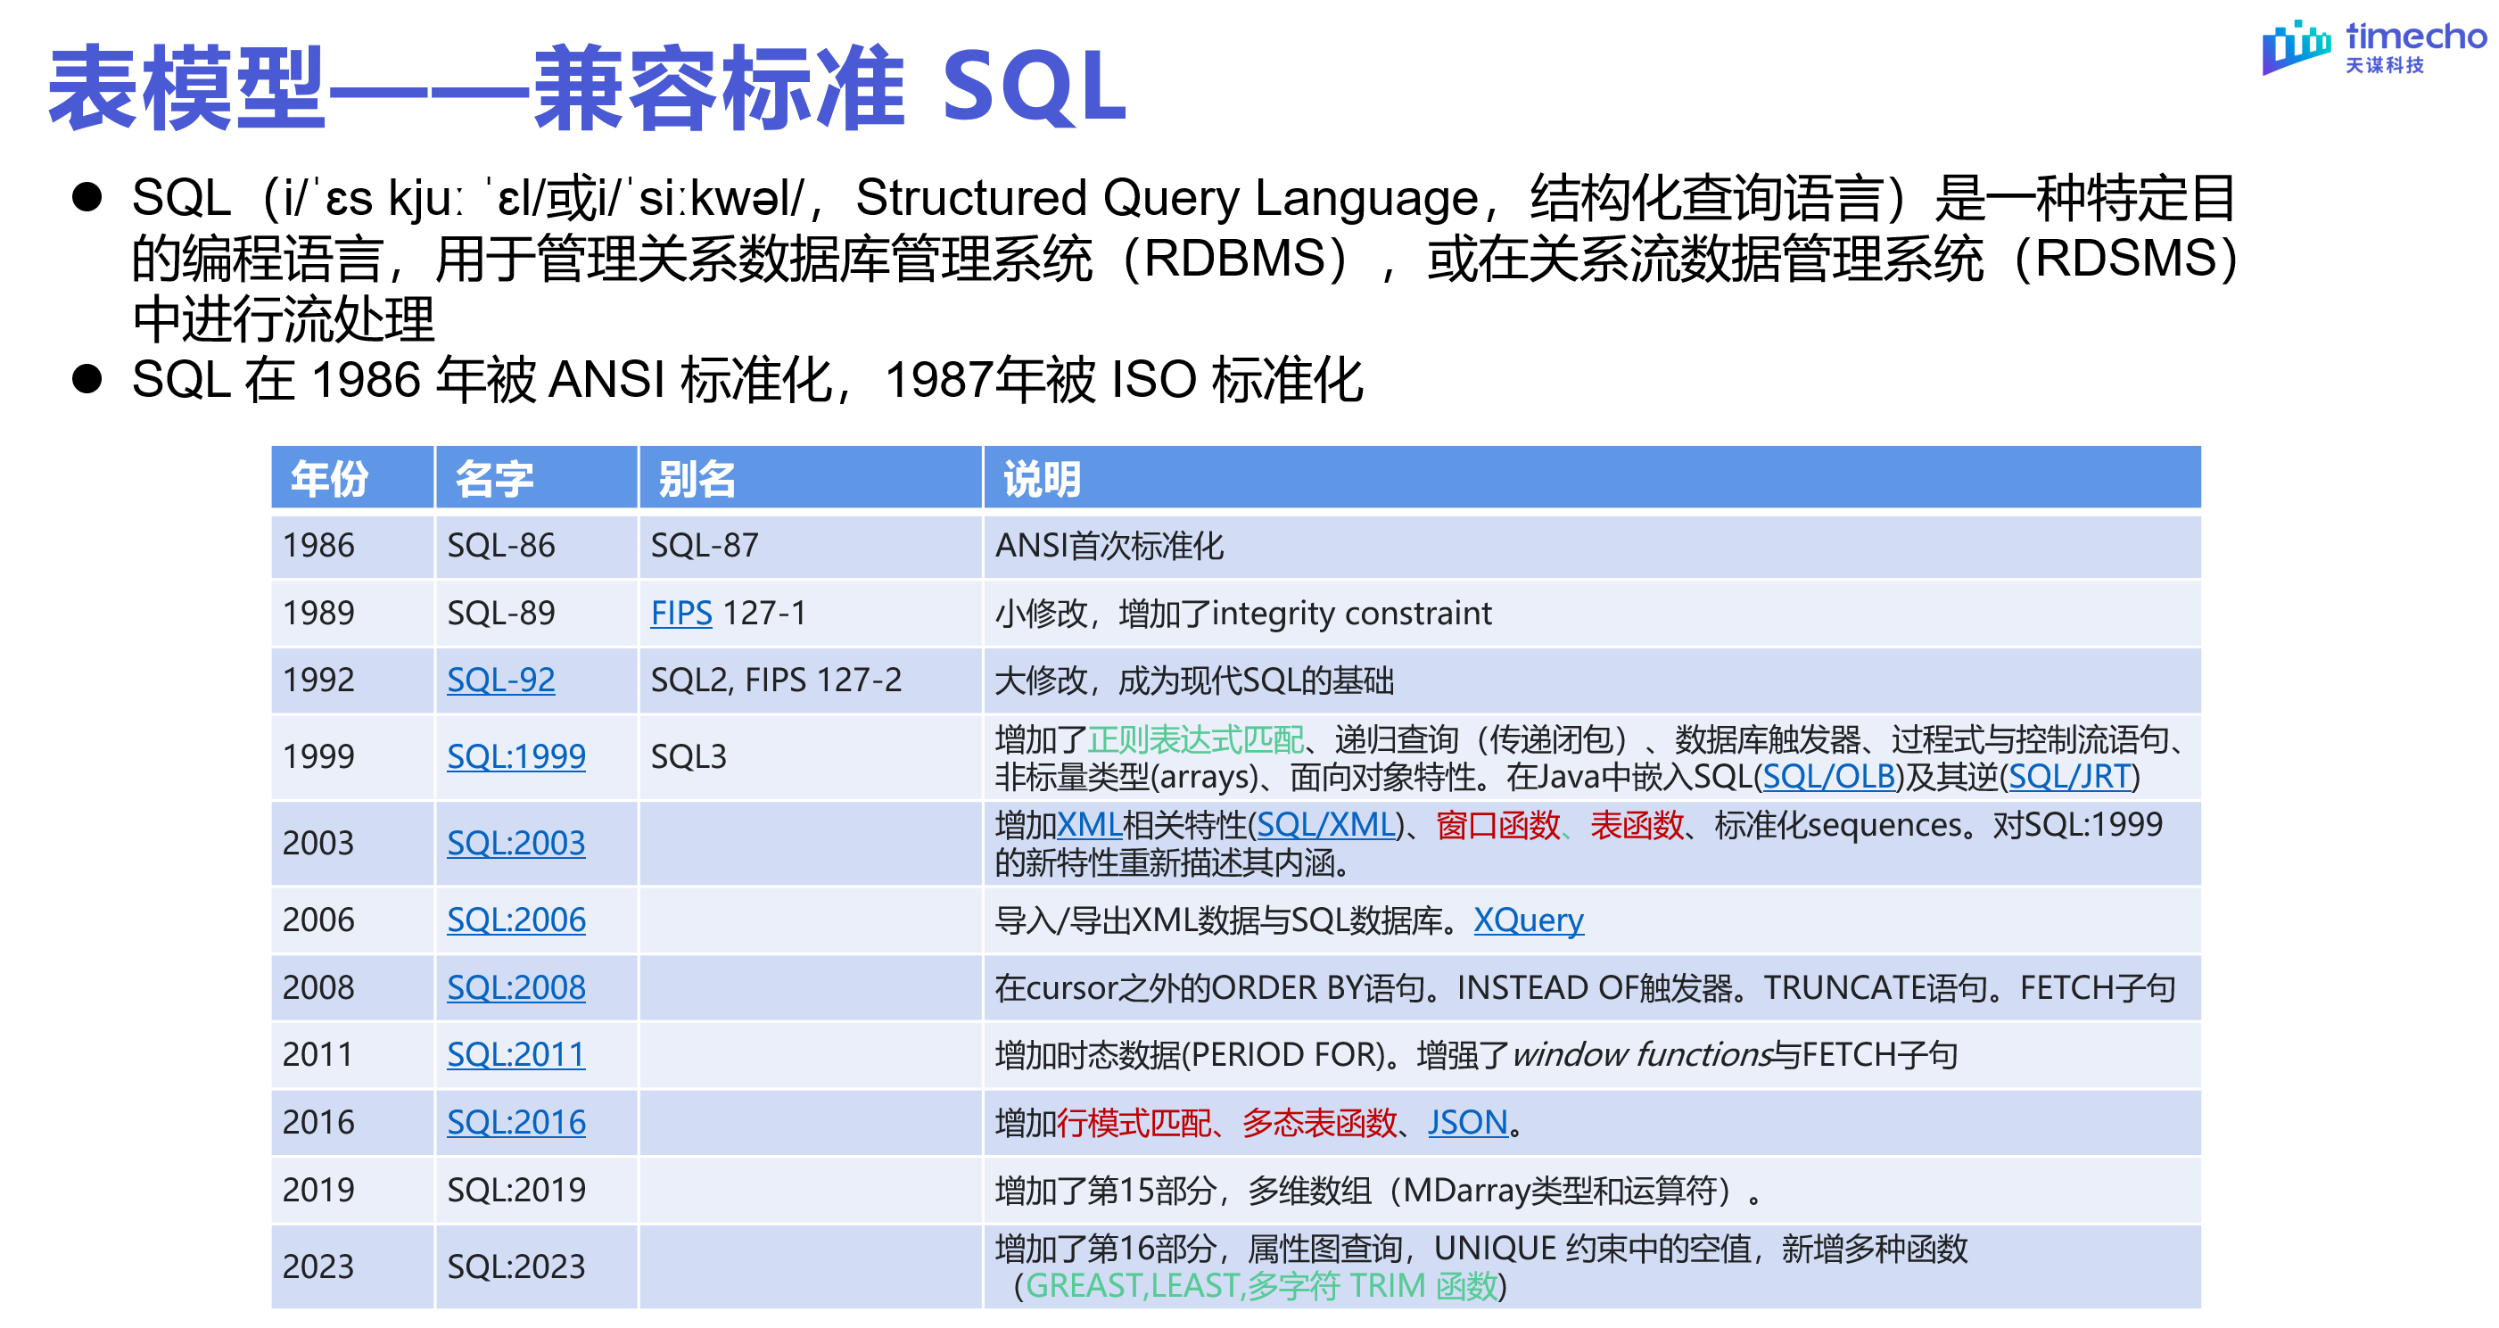Follow the SQL:2011 link
Screen dimensions: 2499x1328
[x=516, y=1054]
